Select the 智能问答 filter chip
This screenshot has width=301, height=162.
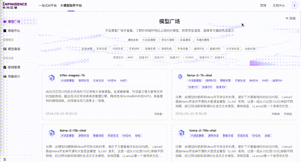[x=215, y=49]
